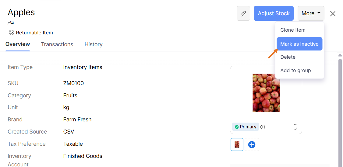Open the Overview tab
Image resolution: width=343 pixels, height=167 pixels.
tap(18, 44)
